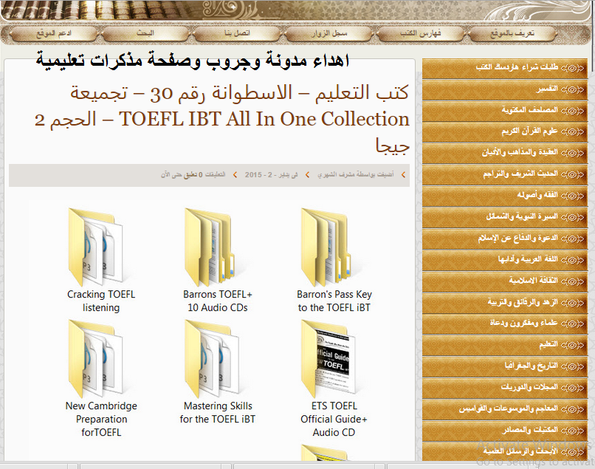
Task: Open الأبحاث والرسائل العلمية sidebar category
Action: (x=505, y=451)
